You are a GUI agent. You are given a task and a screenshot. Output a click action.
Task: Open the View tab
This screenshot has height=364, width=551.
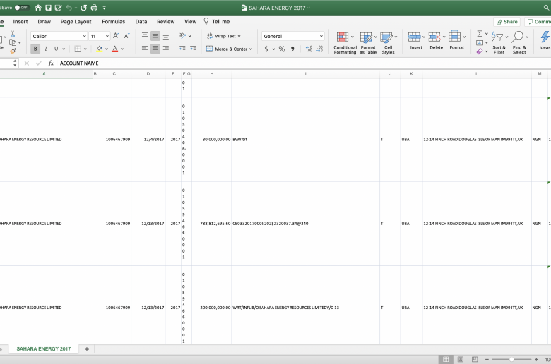click(x=191, y=21)
